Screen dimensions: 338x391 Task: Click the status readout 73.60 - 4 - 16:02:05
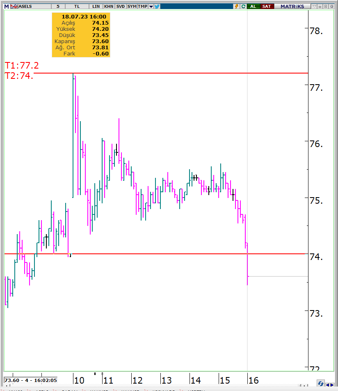(31, 380)
